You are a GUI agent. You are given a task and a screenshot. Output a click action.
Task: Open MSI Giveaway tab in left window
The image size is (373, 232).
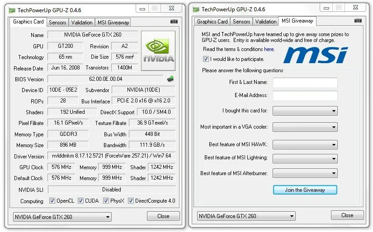(x=113, y=22)
